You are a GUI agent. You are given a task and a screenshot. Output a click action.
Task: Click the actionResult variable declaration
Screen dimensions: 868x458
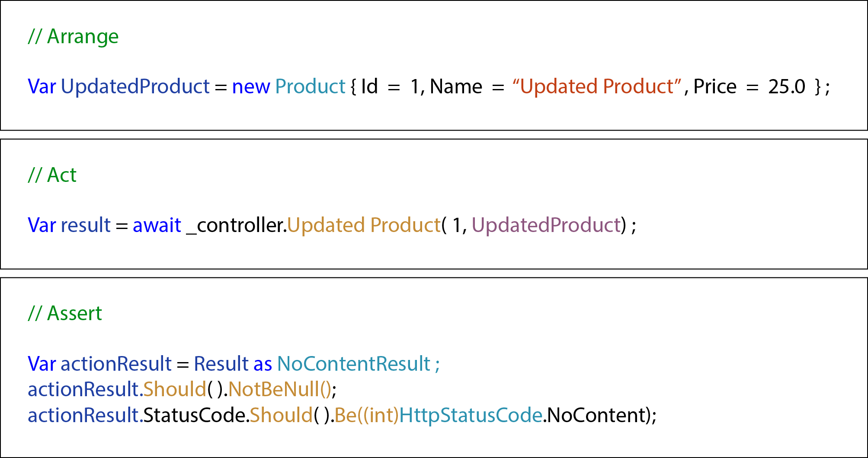pos(116,364)
